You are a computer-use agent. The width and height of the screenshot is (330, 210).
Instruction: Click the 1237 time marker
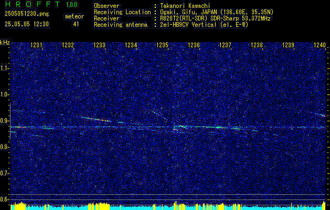(225, 45)
